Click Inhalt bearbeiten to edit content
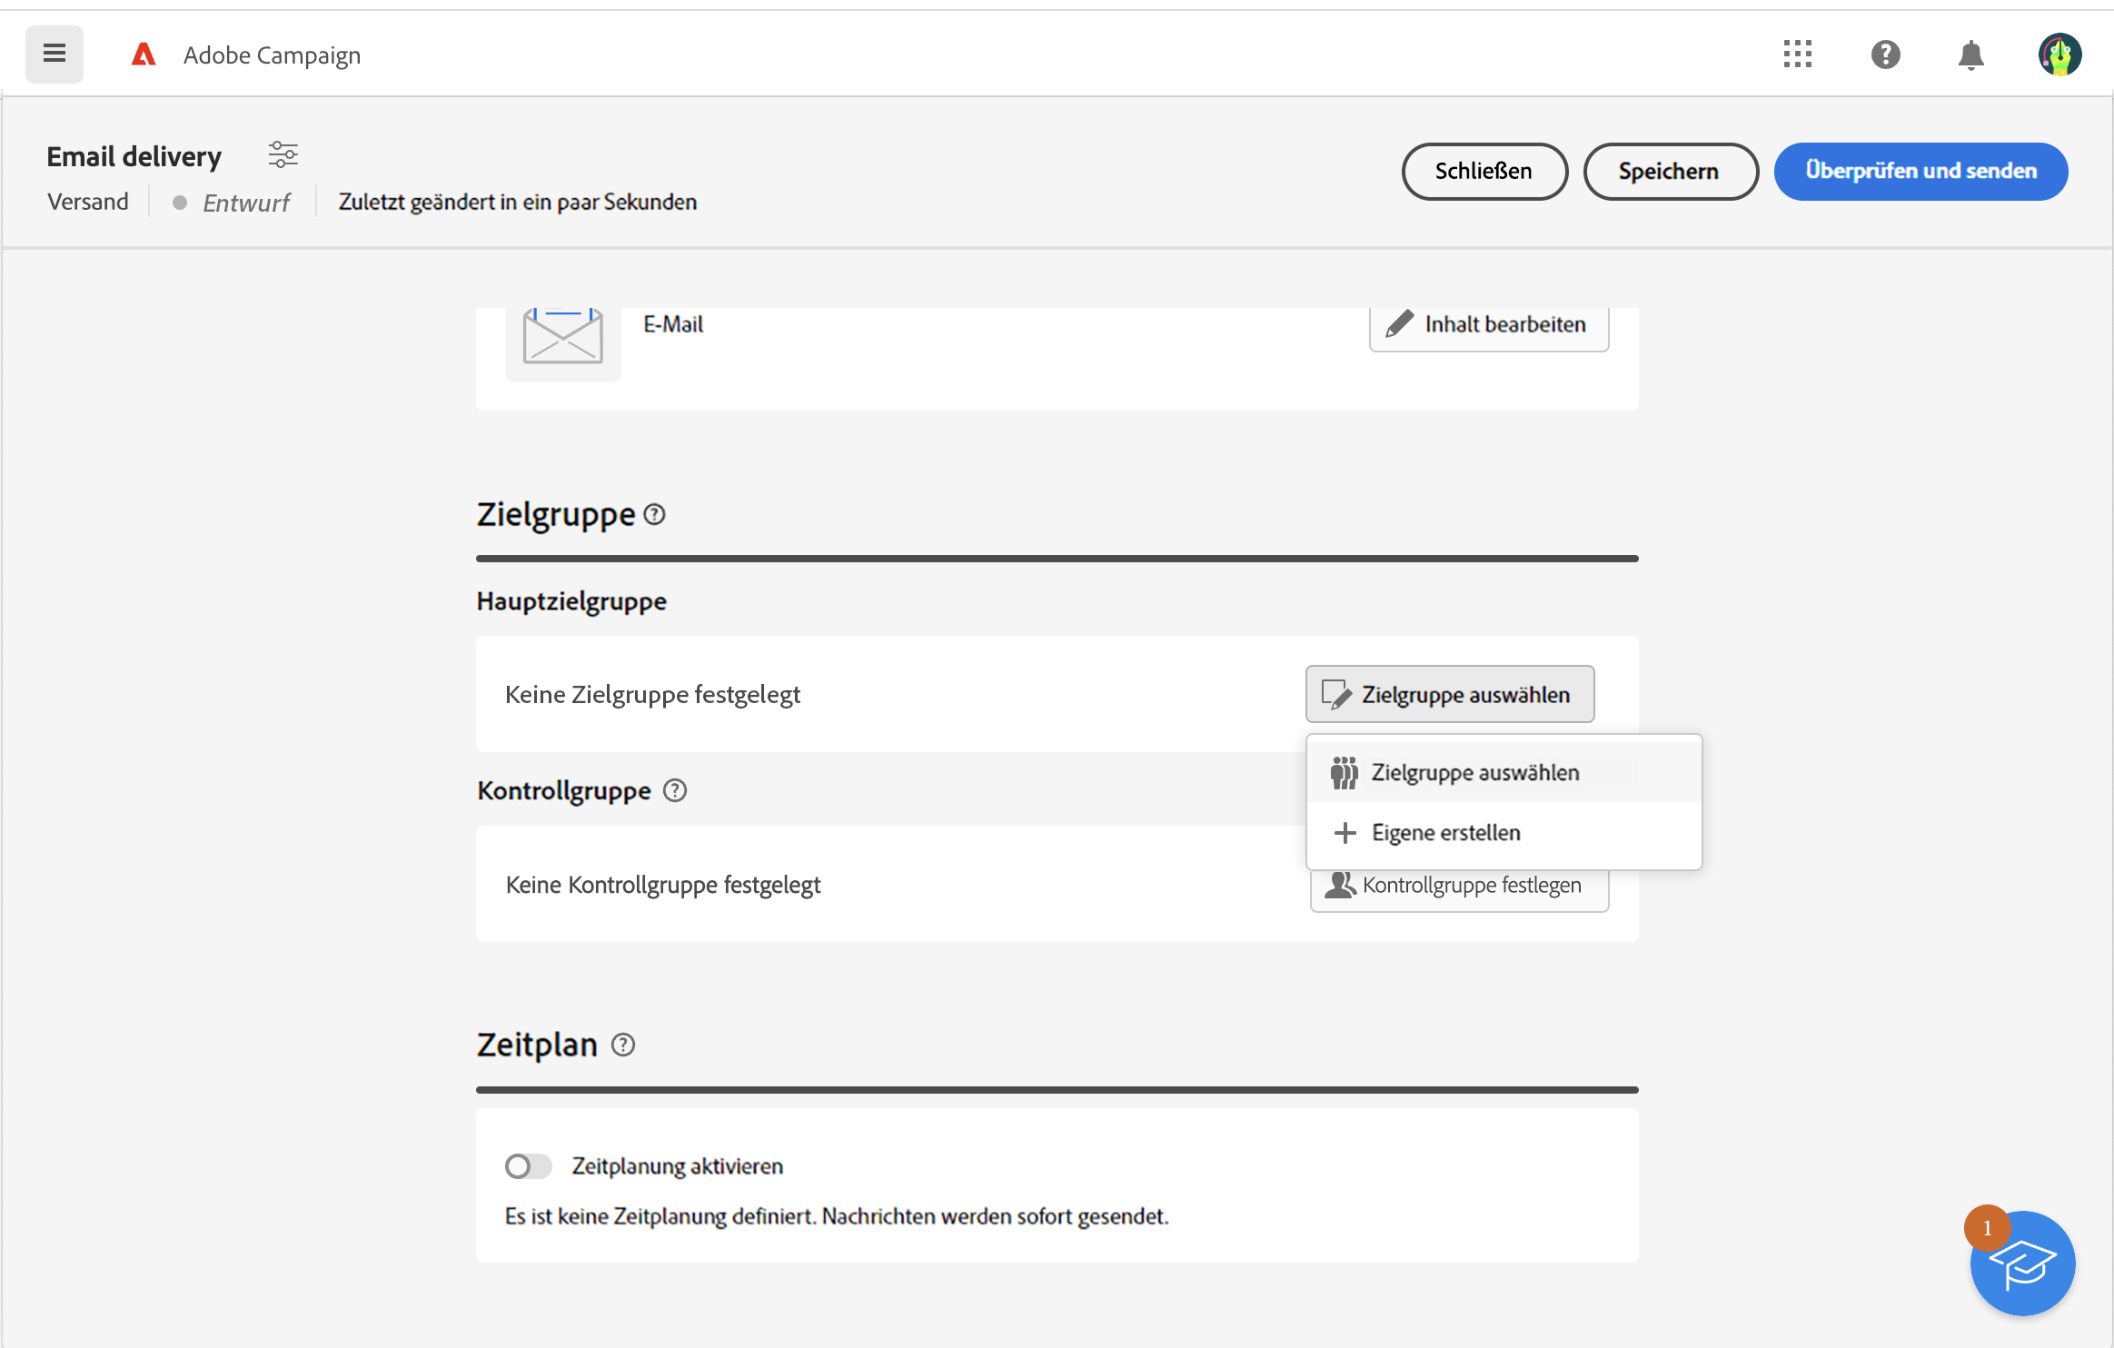 click(x=1488, y=325)
